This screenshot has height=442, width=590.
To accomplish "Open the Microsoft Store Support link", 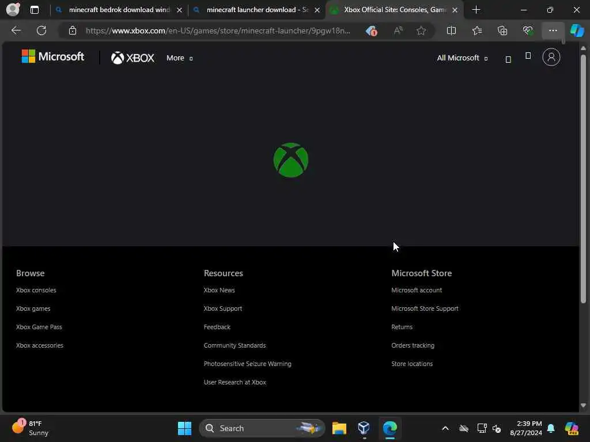I will click(x=425, y=308).
